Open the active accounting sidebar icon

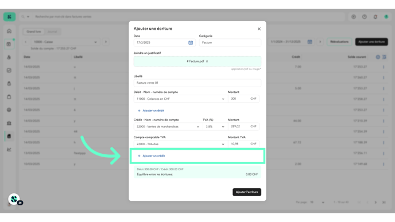(x=9, y=136)
